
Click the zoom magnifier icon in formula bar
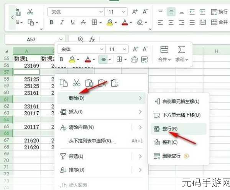80,39
